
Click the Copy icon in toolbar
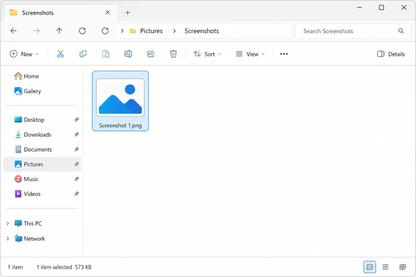point(83,54)
